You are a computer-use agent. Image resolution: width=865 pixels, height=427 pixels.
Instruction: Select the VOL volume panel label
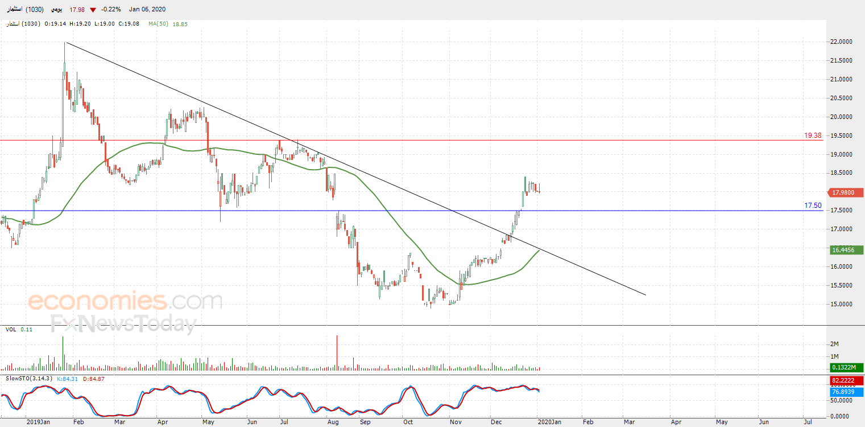coord(10,330)
